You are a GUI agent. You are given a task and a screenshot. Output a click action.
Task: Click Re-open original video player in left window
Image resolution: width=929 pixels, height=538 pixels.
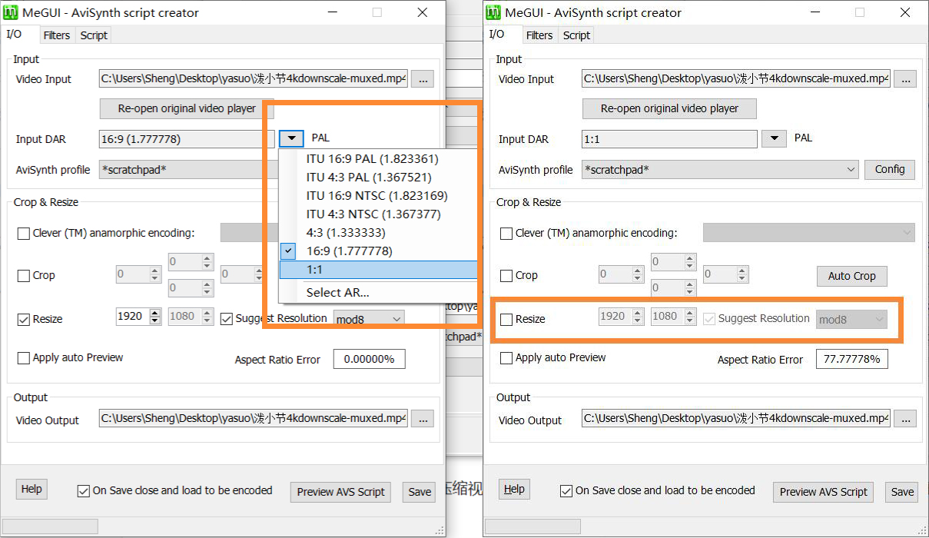tap(187, 108)
